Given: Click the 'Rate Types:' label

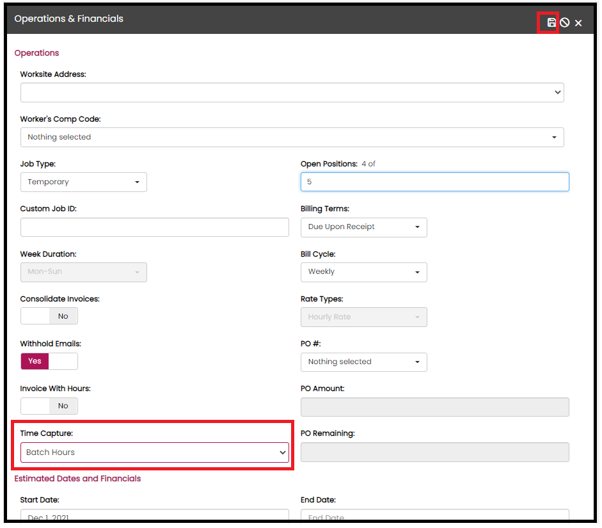Looking at the screenshot, I should tap(322, 299).
